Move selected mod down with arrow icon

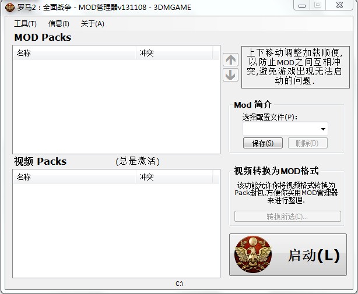[x=230, y=75]
